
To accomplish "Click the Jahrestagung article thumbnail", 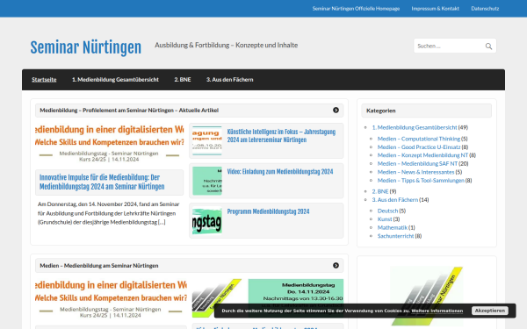I will [207, 140].
